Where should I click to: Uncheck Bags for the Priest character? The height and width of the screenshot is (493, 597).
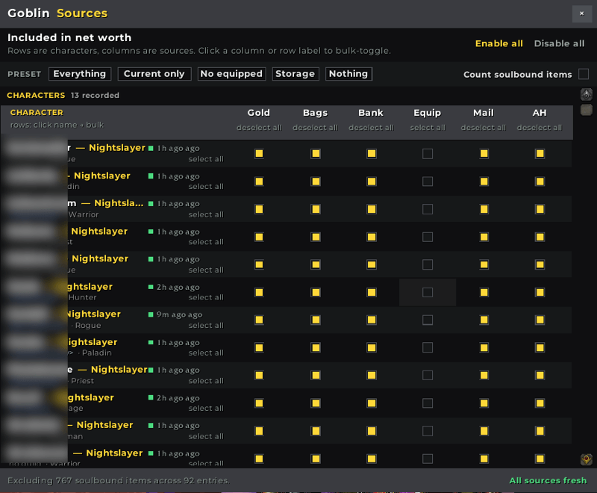click(x=316, y=376)
